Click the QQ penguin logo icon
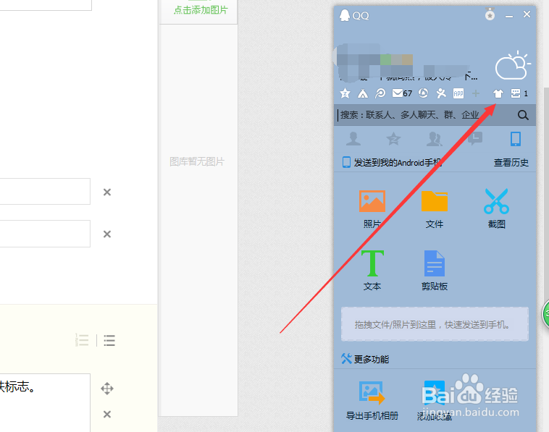This screenshot has width=549, height=432. (345, 15)
